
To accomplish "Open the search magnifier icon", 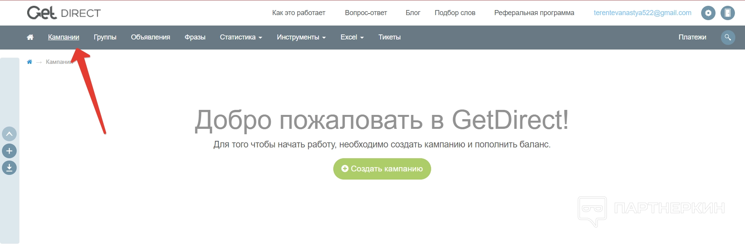I will coord(728,37).
